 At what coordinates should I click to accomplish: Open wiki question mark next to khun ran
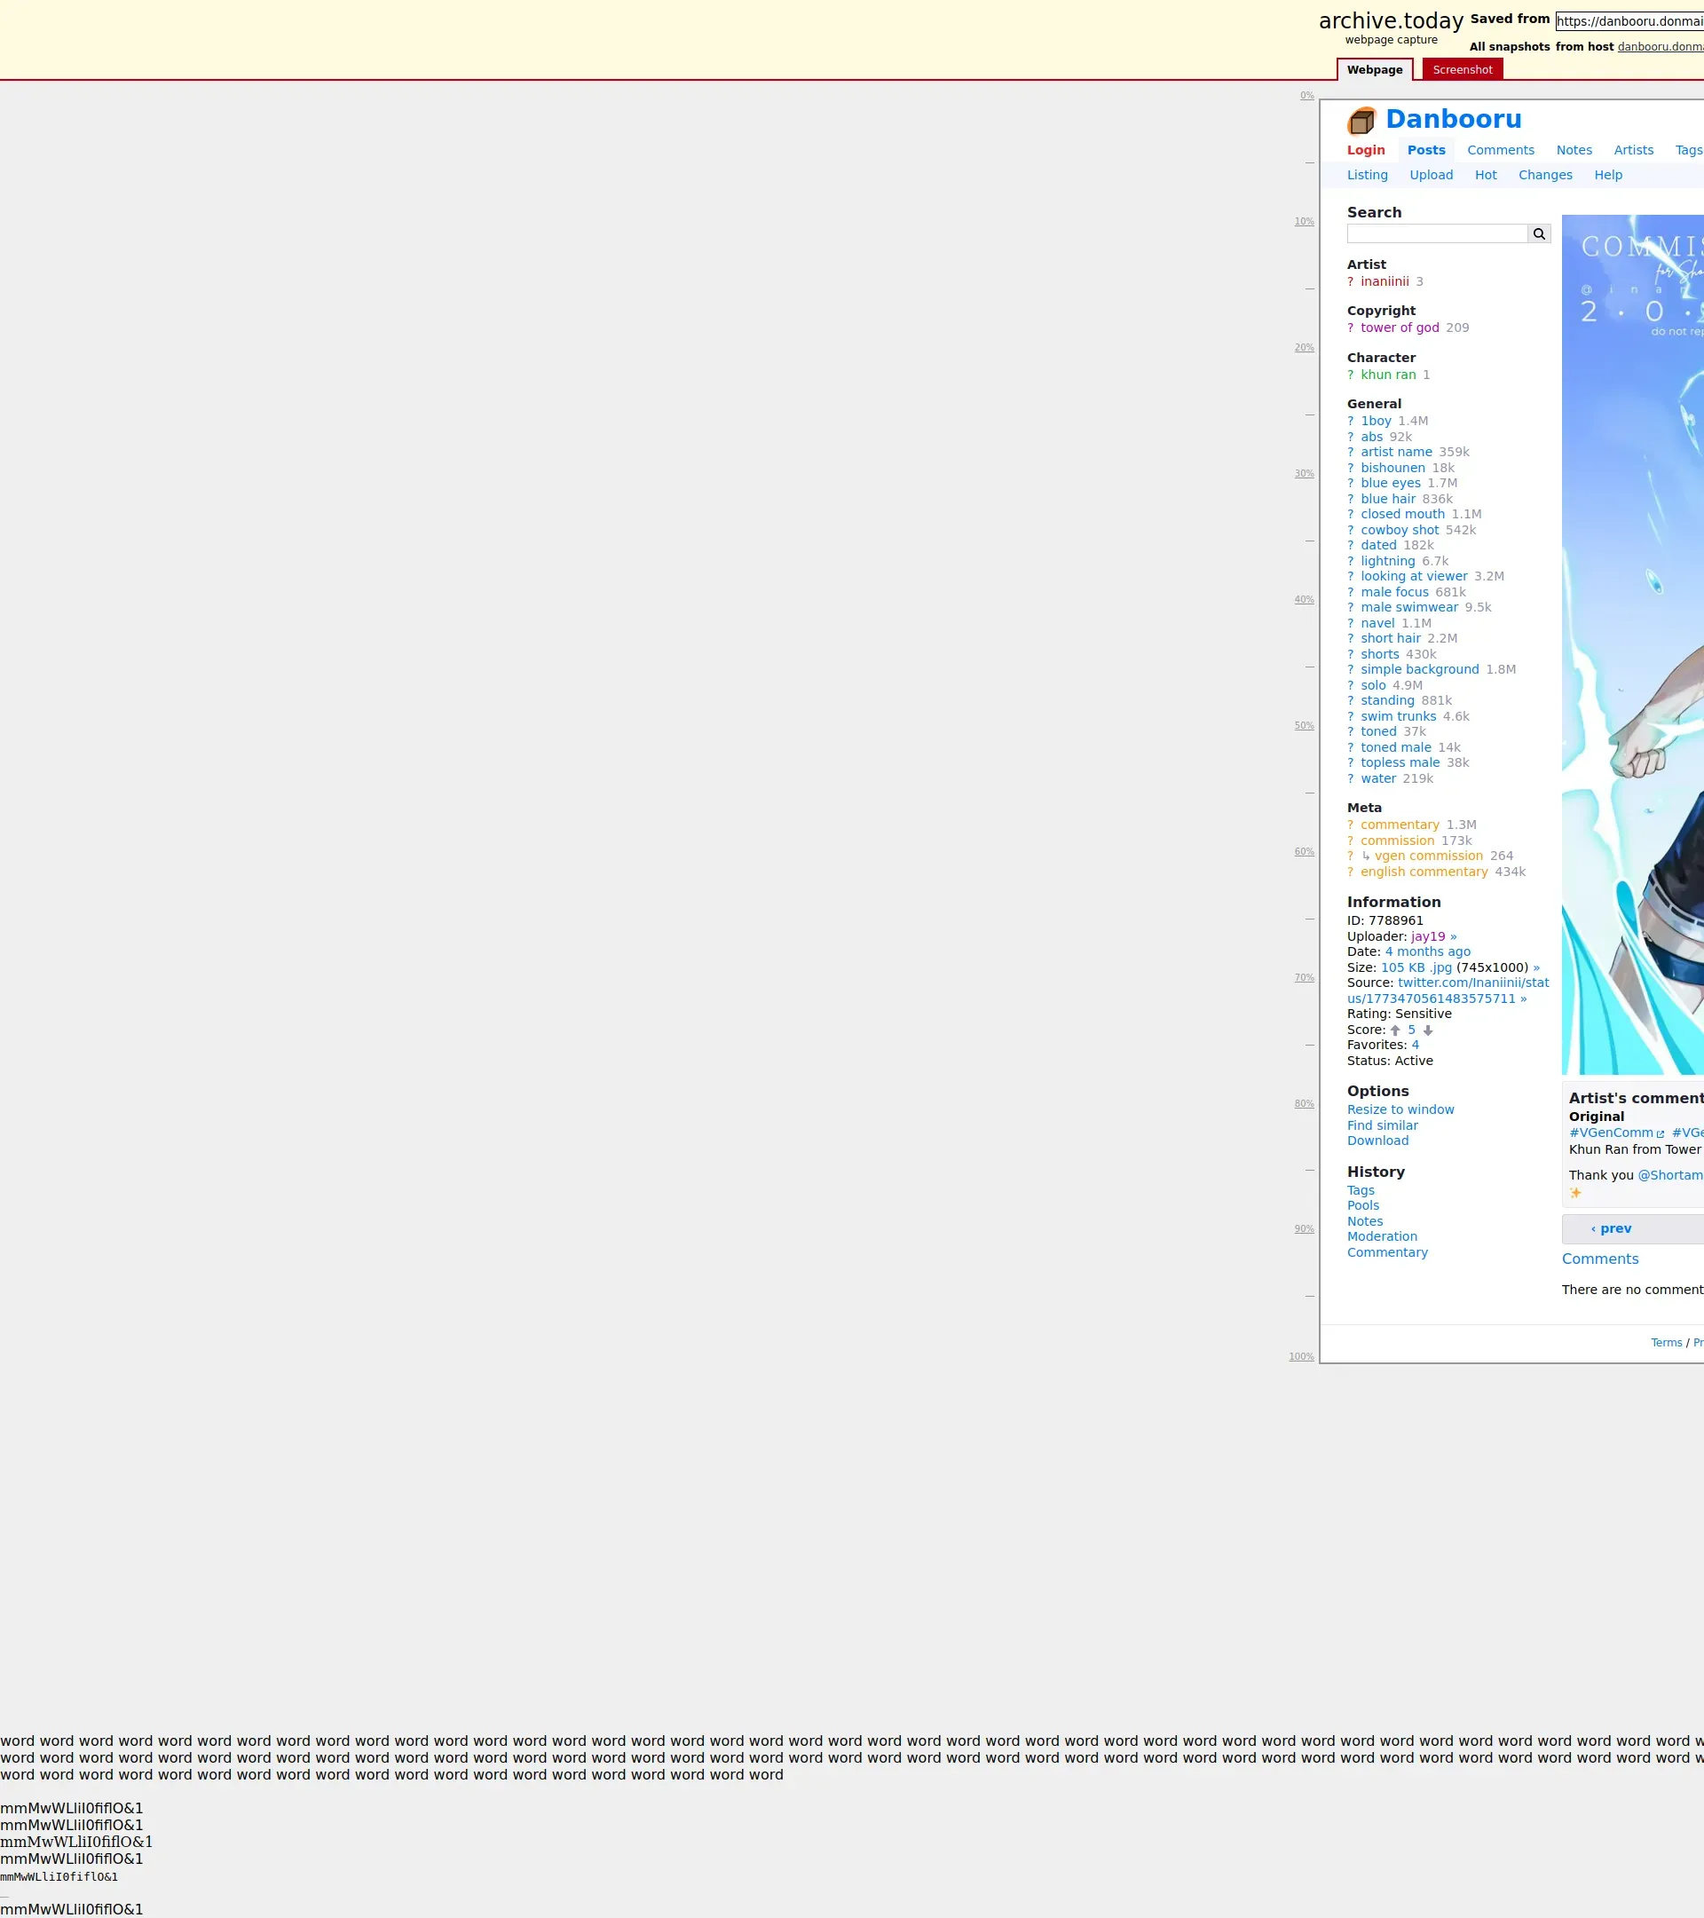[1350, 375]
